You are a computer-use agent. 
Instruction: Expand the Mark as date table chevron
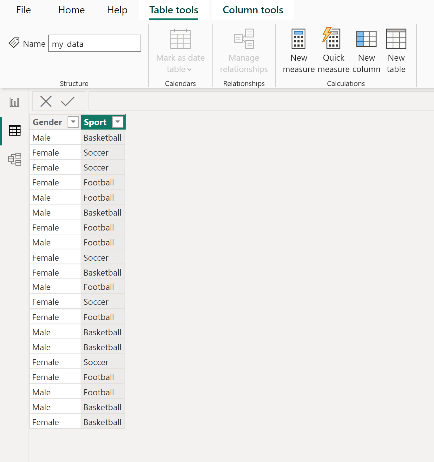pos(190,70)
